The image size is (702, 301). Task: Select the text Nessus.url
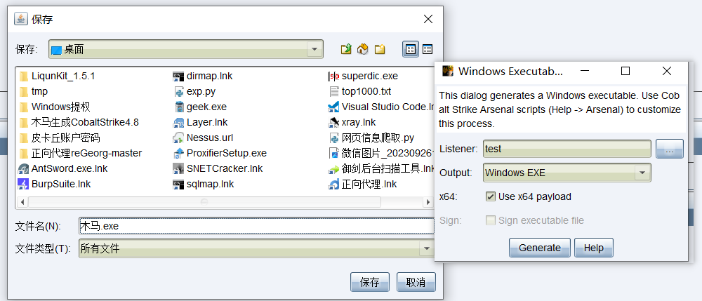[210, 138]
